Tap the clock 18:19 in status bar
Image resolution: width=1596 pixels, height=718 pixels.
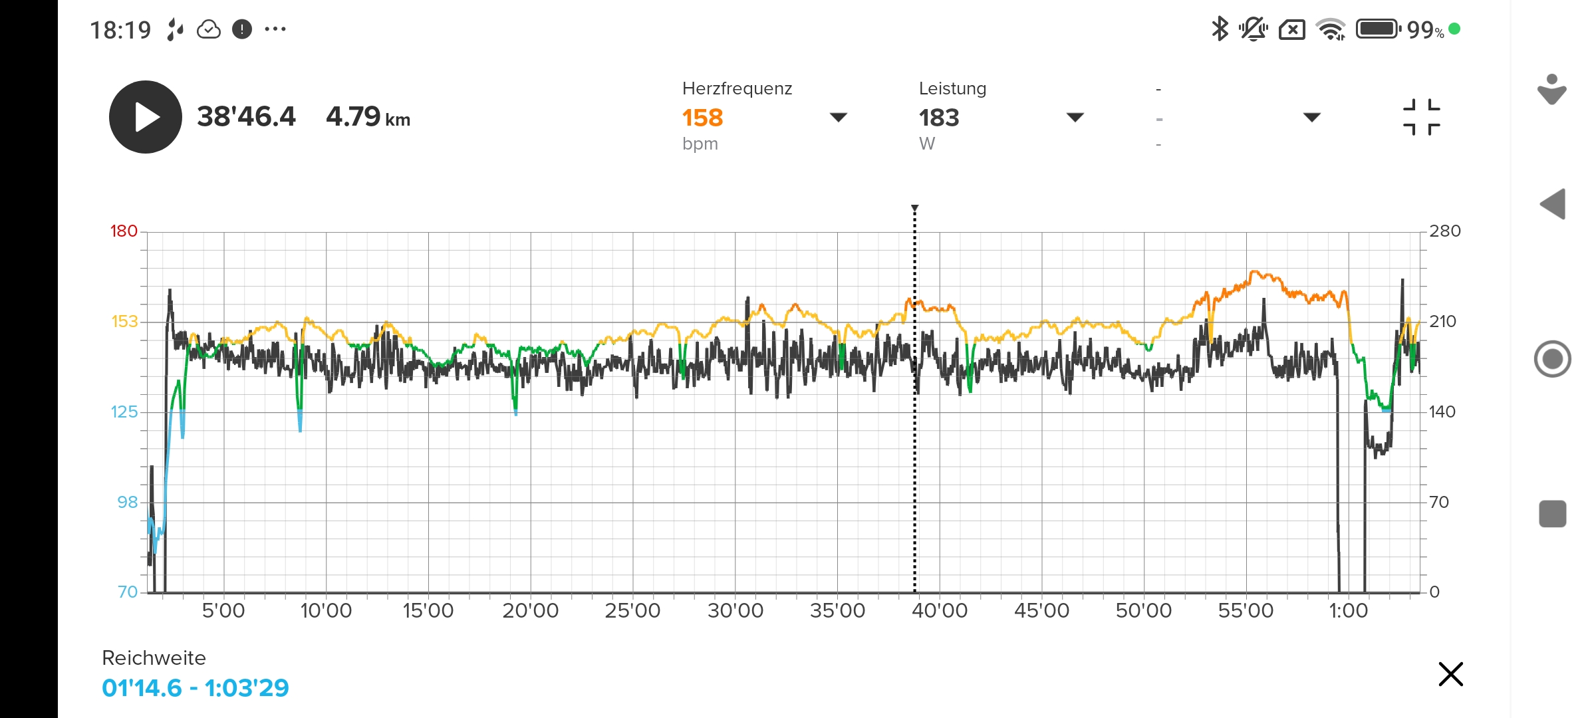(120, 30)
